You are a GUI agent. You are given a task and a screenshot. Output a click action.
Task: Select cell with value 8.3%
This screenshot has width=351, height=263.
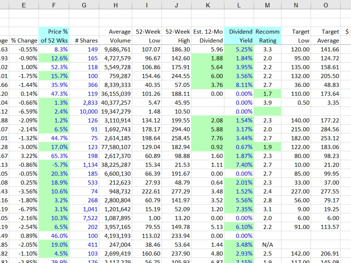(54, 49)
